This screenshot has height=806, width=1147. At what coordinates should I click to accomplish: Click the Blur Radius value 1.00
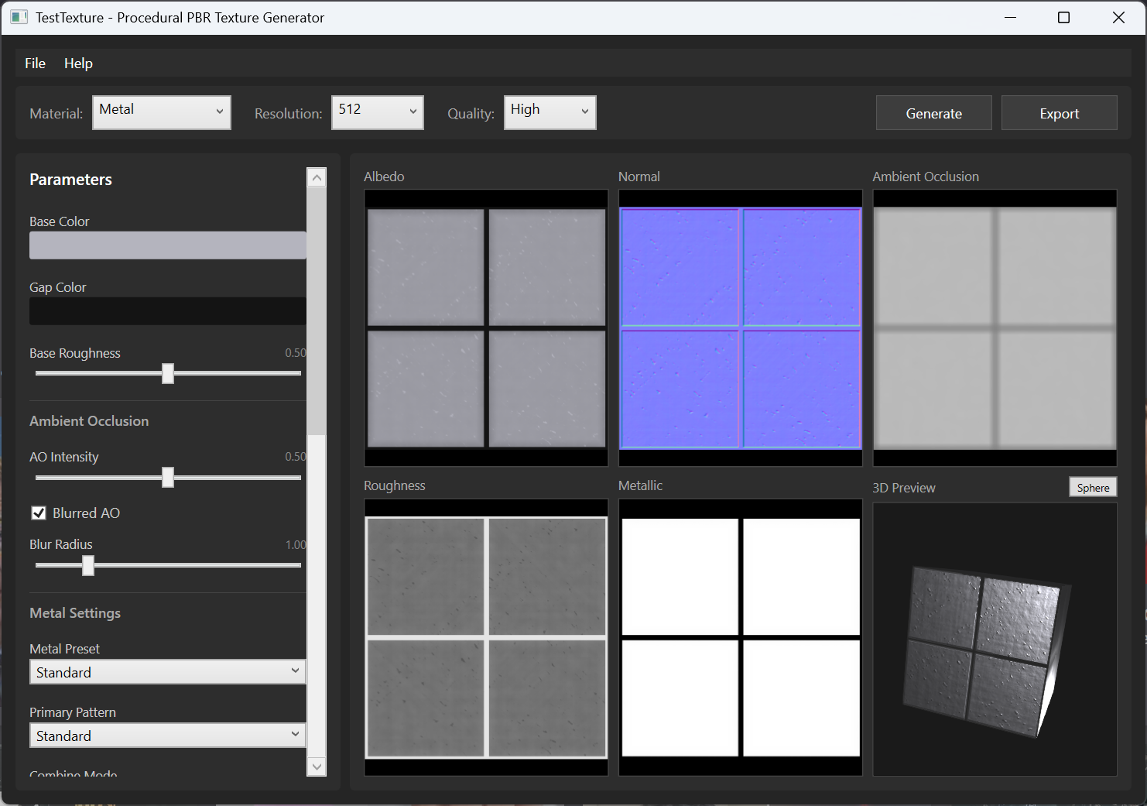pos(296,545)
